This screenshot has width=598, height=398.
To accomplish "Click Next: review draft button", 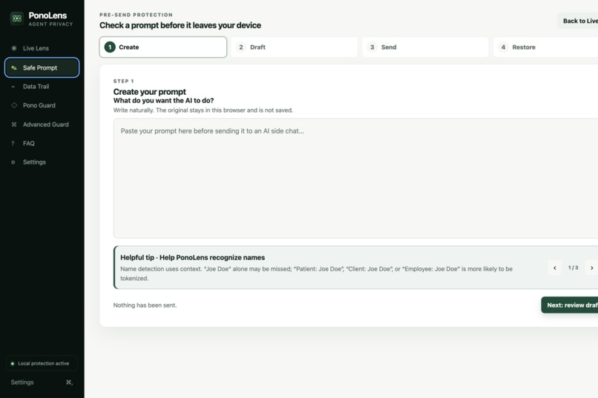I will pyautogui.click(x=570, y=305).
